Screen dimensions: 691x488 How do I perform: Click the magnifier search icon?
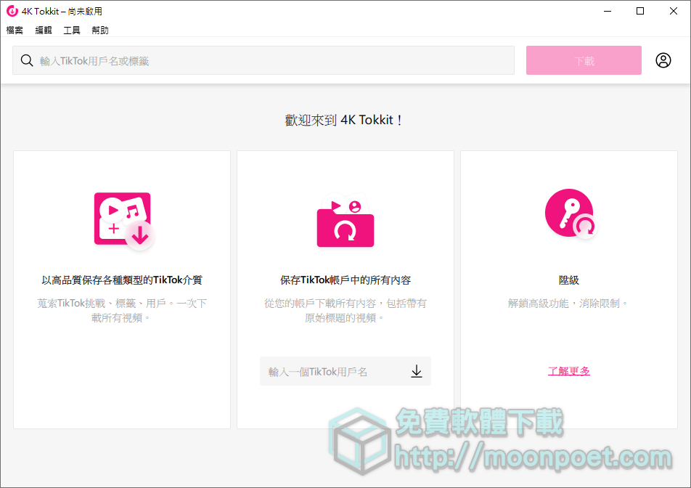27,61
